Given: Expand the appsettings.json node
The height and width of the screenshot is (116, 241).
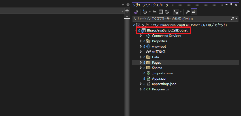Looking at the screenshot, I should coord(141,84).
